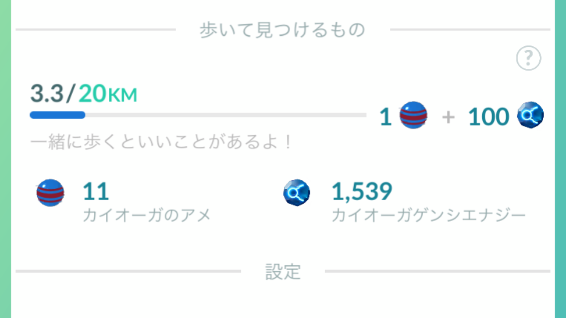566x318 pixels.
Task: Tap the candy icon beside reward 1
Action: tap(413, 115)
